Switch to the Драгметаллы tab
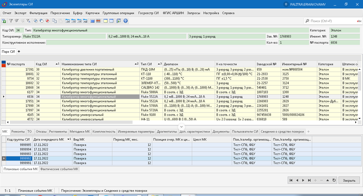Screen dimensions: 363x196 tap(167, 132)
